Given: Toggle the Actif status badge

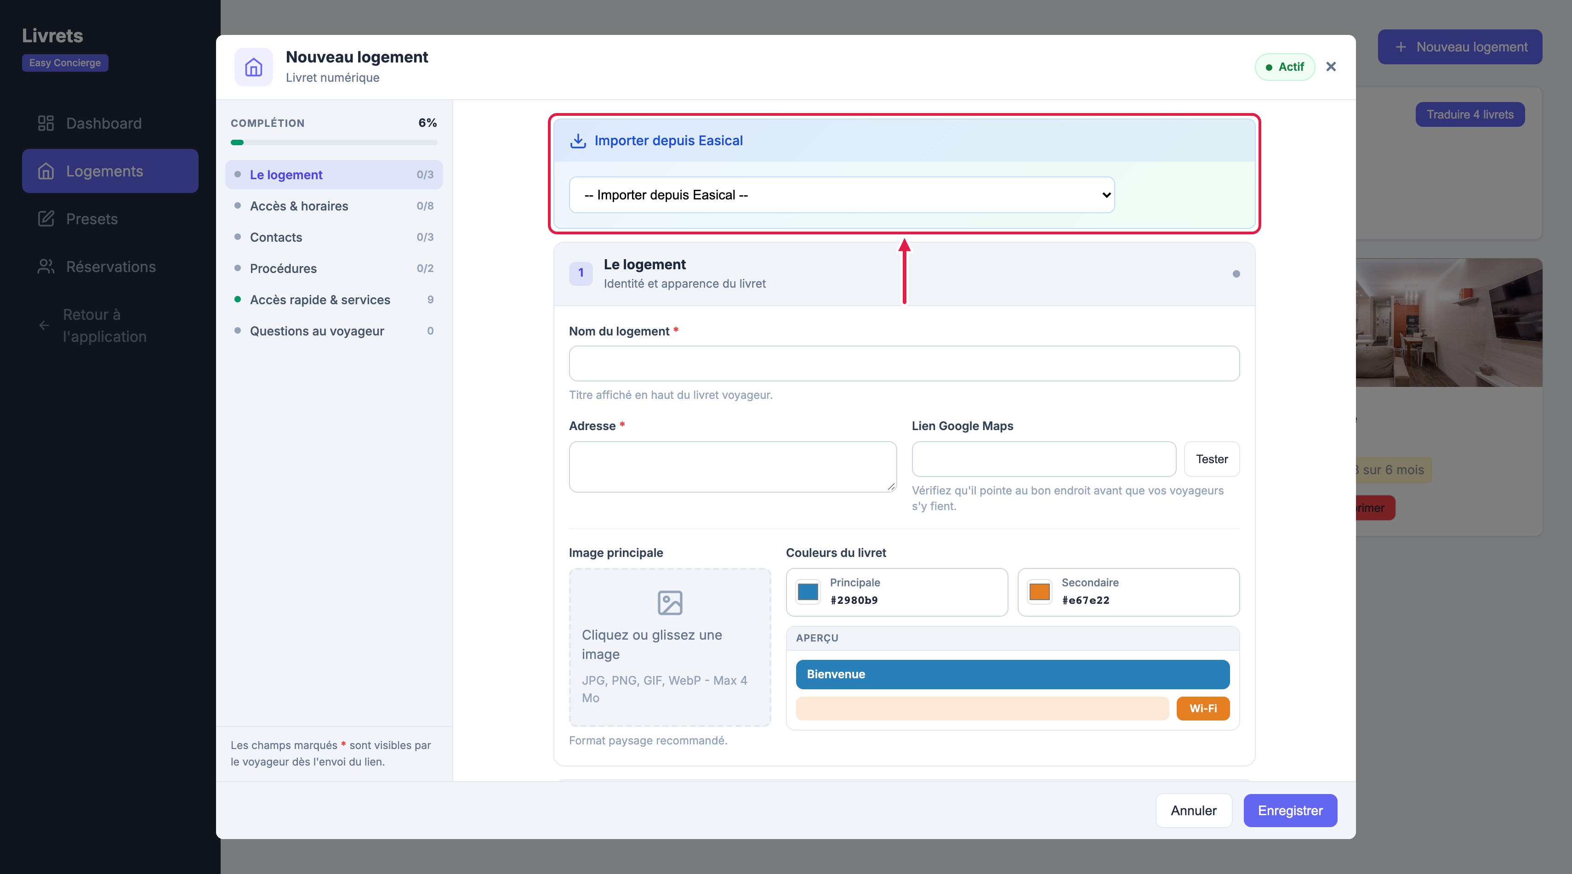Looking at the screenshot, I should coord(1284,67).
